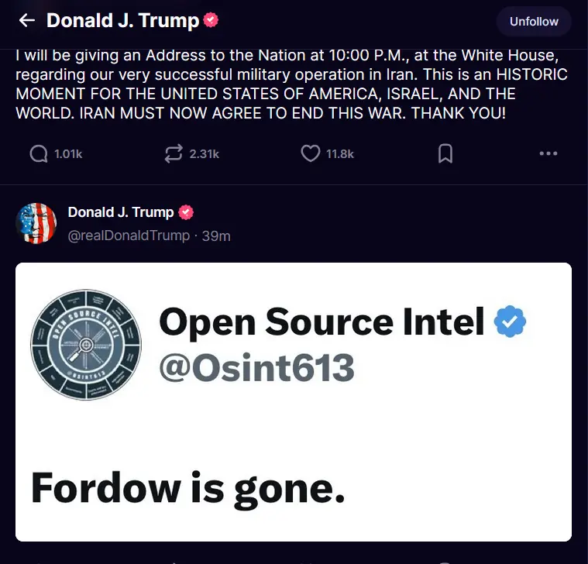Open the post via the 39m timestamp

[216, 236]
